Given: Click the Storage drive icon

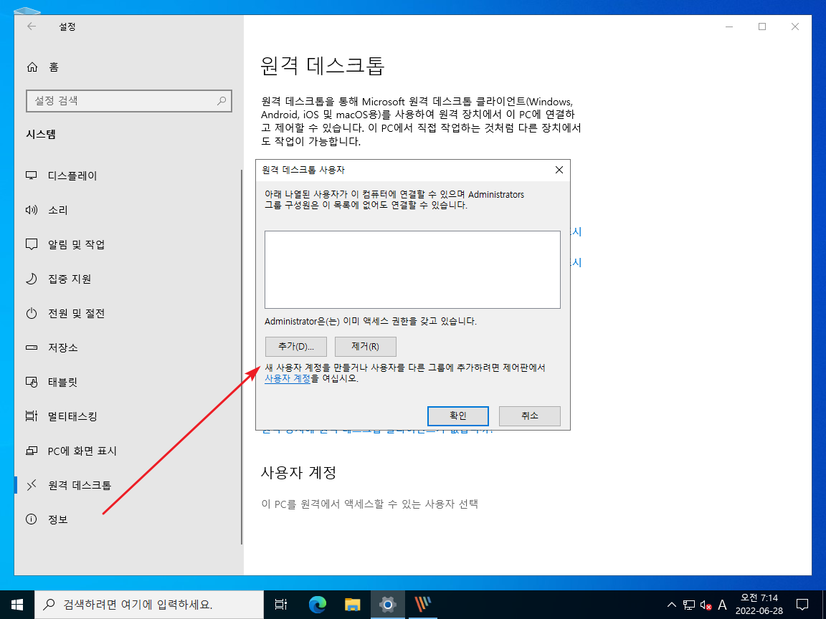Looking at the screenshot, I should (32, 347).
